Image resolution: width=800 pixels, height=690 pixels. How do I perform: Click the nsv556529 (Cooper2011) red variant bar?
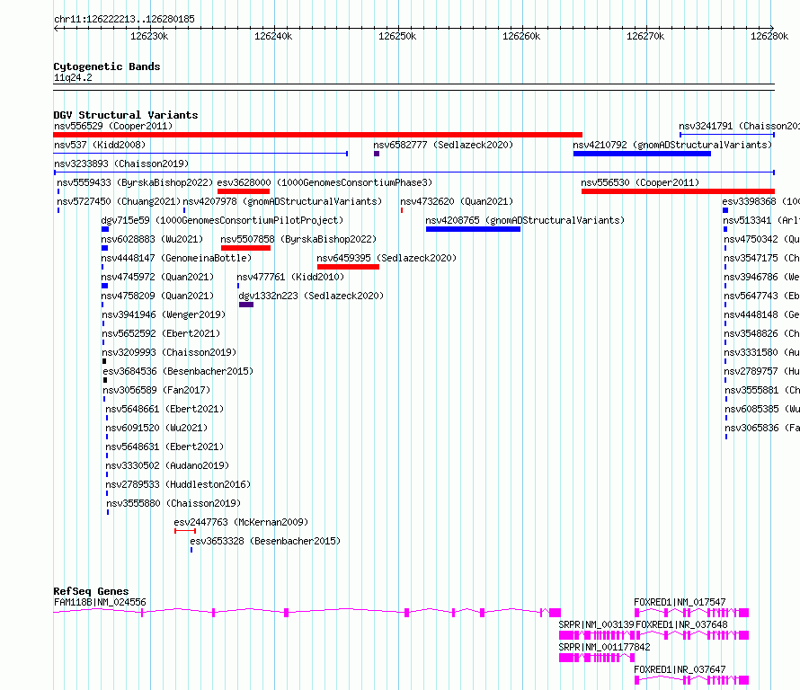[317, 135]
